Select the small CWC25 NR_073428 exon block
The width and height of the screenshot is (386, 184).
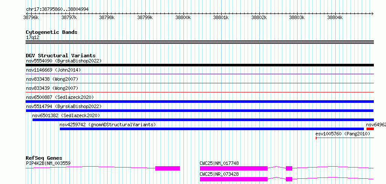pos(289,179)
